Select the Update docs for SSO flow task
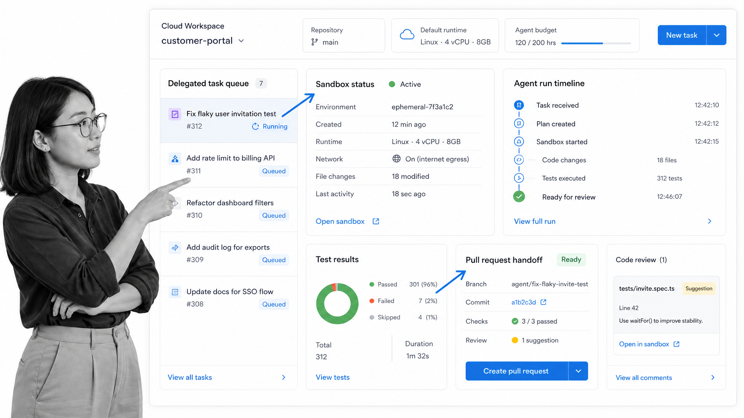 click(229, 298)
